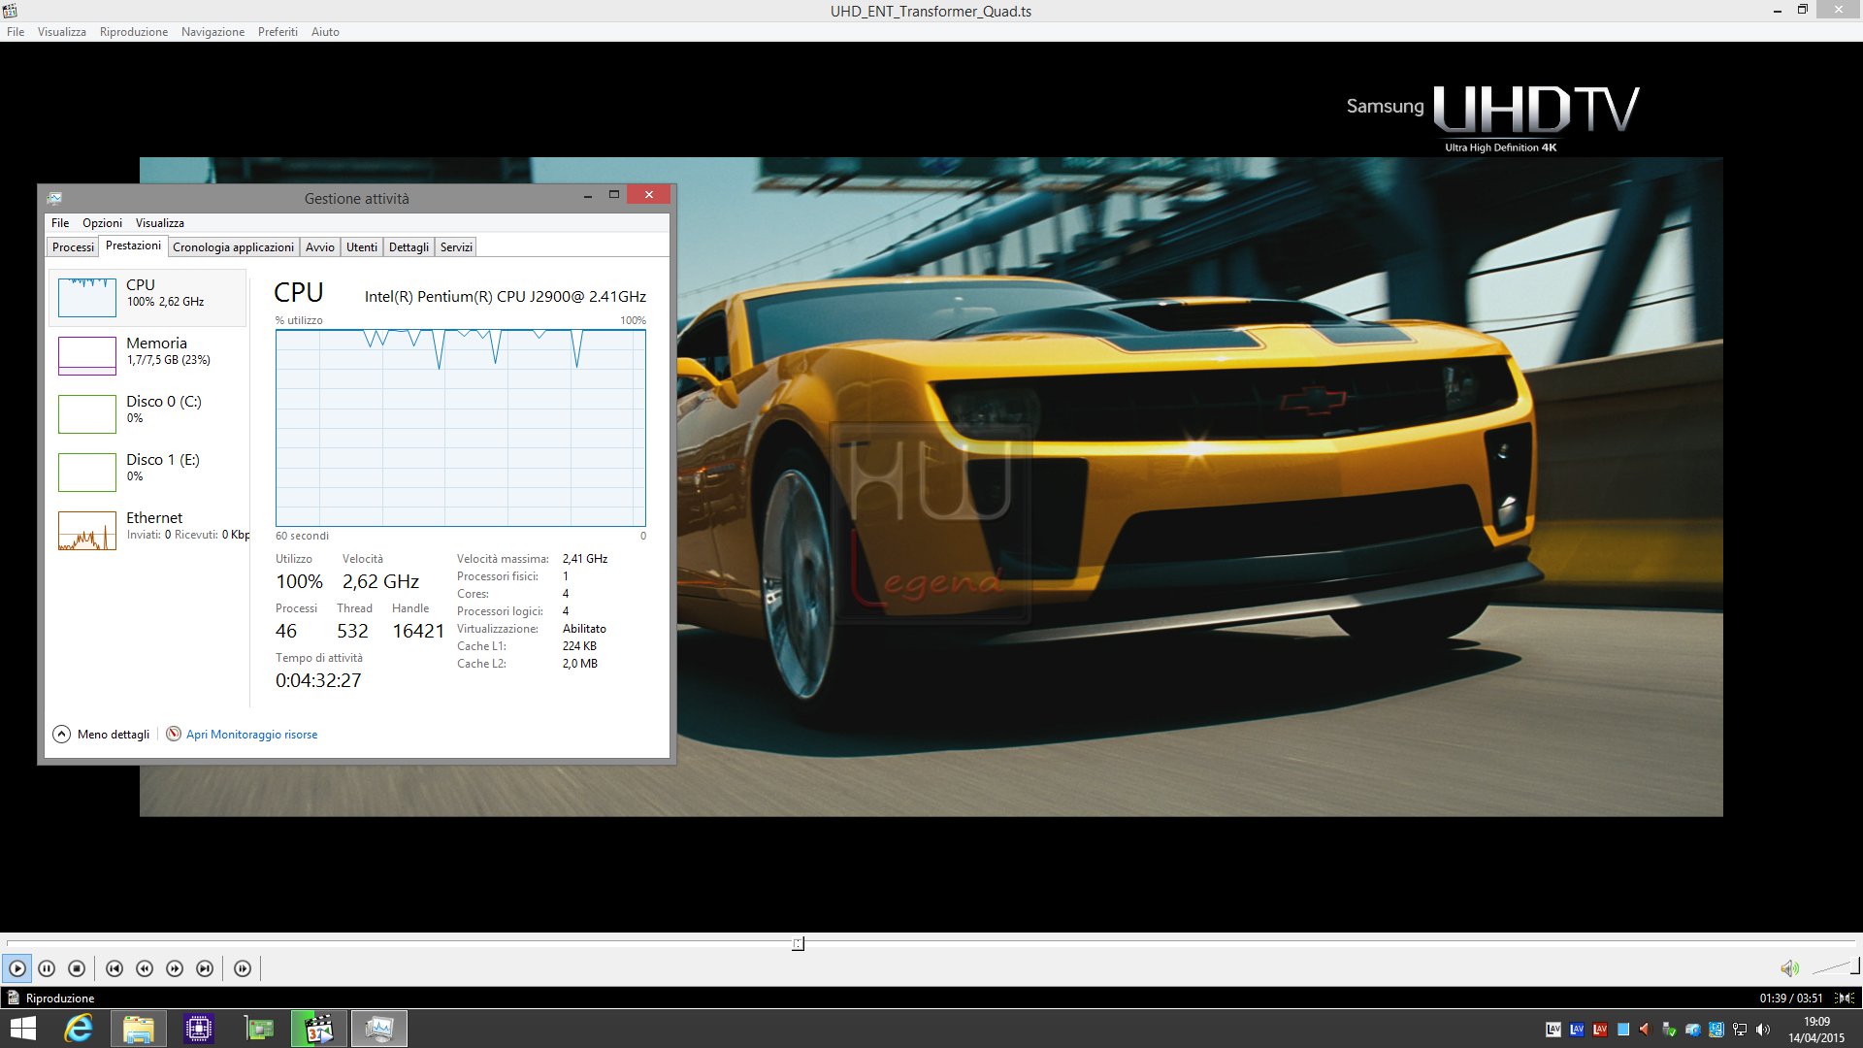Click the Task Manager title bar icon

click(54, 198)
